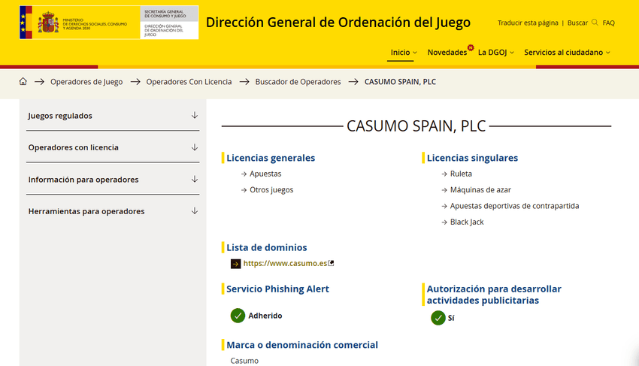Click Ruleta under Licencias singulares
The height and width of the screenshot is (366, 639).
461,174
